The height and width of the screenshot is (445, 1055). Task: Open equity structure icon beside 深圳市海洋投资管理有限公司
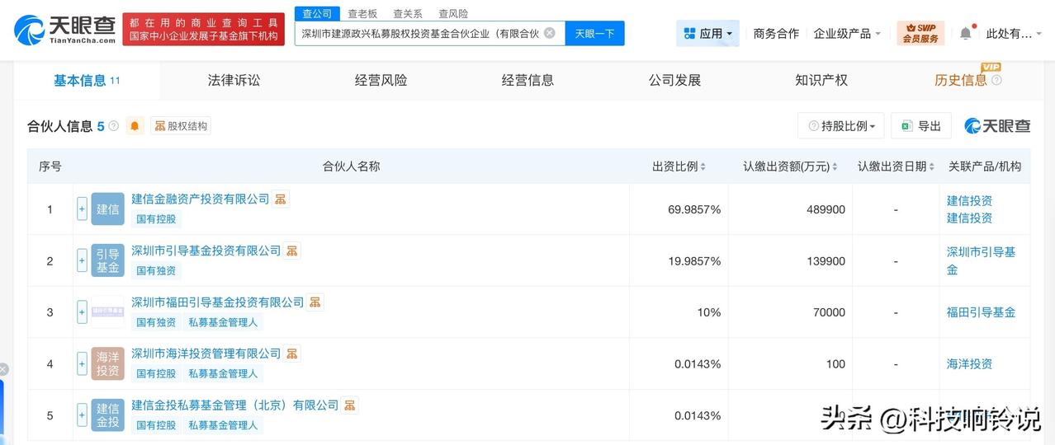(292, 354)
